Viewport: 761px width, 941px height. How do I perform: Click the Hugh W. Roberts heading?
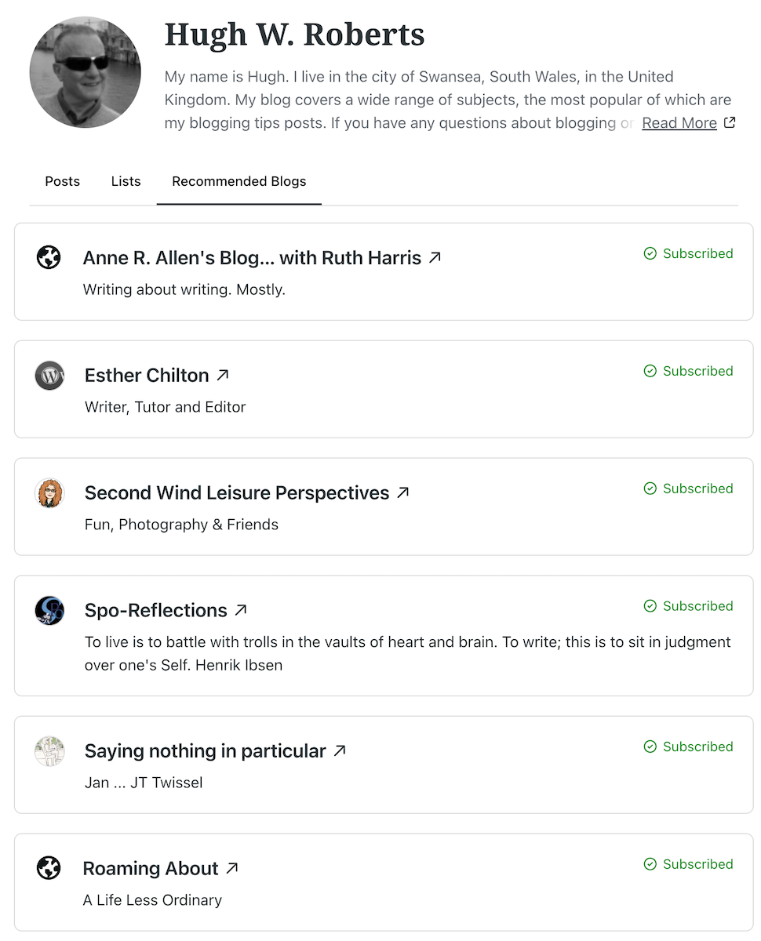click(294, 35)
